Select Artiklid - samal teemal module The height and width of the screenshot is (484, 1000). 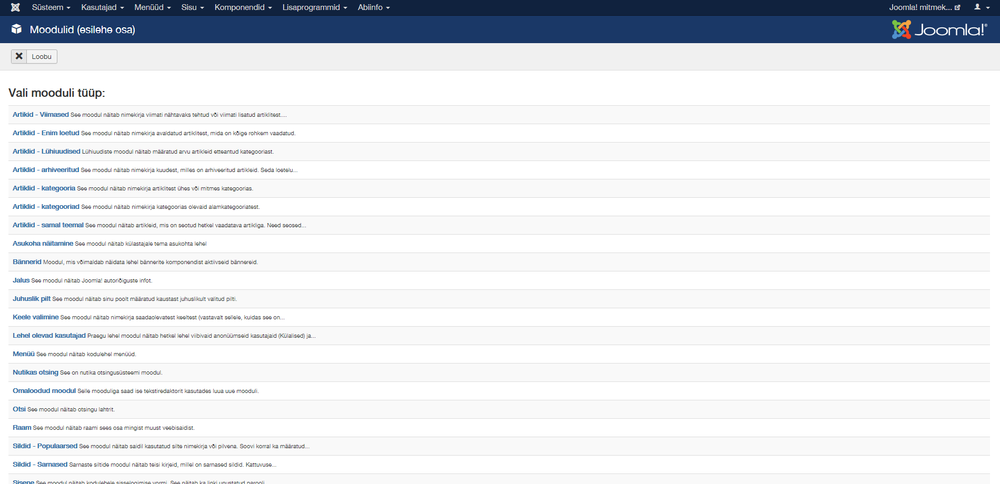tap(48, 225)
